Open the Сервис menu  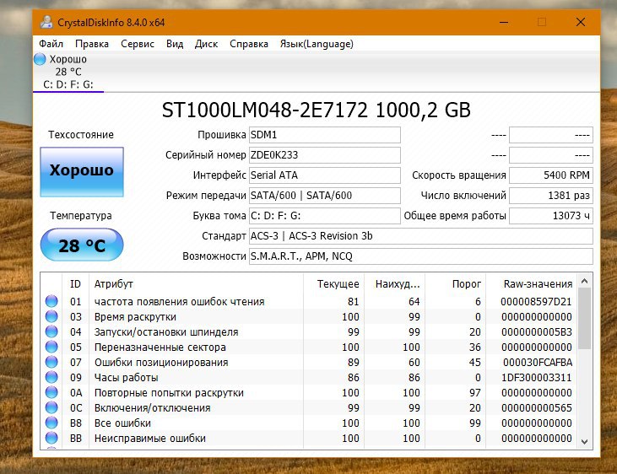(x=138, y=44)
